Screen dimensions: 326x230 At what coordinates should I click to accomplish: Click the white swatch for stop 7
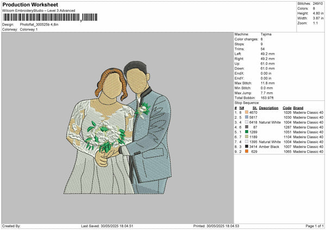[x=247, y=142]
